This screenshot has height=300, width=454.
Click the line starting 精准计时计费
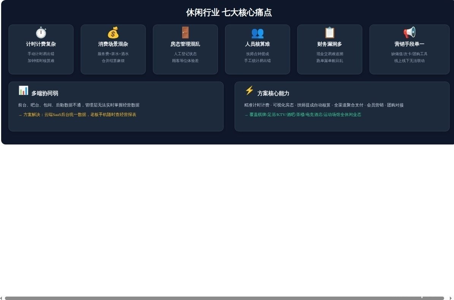coord(324,105)
